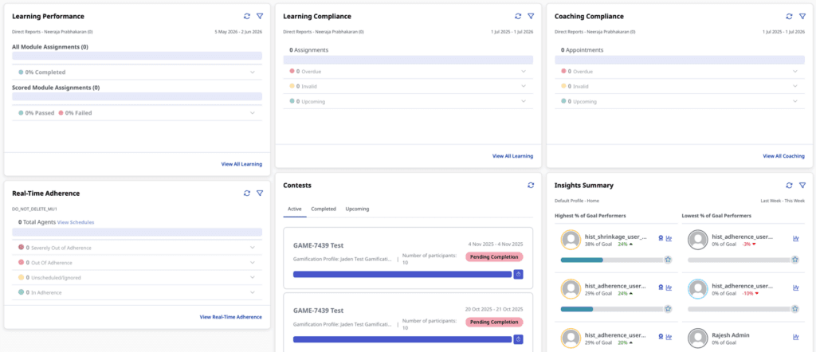Viewport: 816px width, 352px height.
Task: Click the All Module Assignments (0) bar
Action: click(137, 57)
